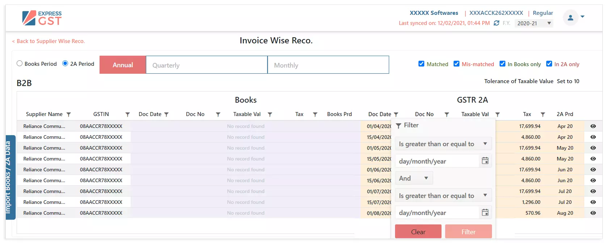Open the Import Books / 2A Data panel
Image resolution: width=610 pixels, height=244 pixels.
click(10, 177)
